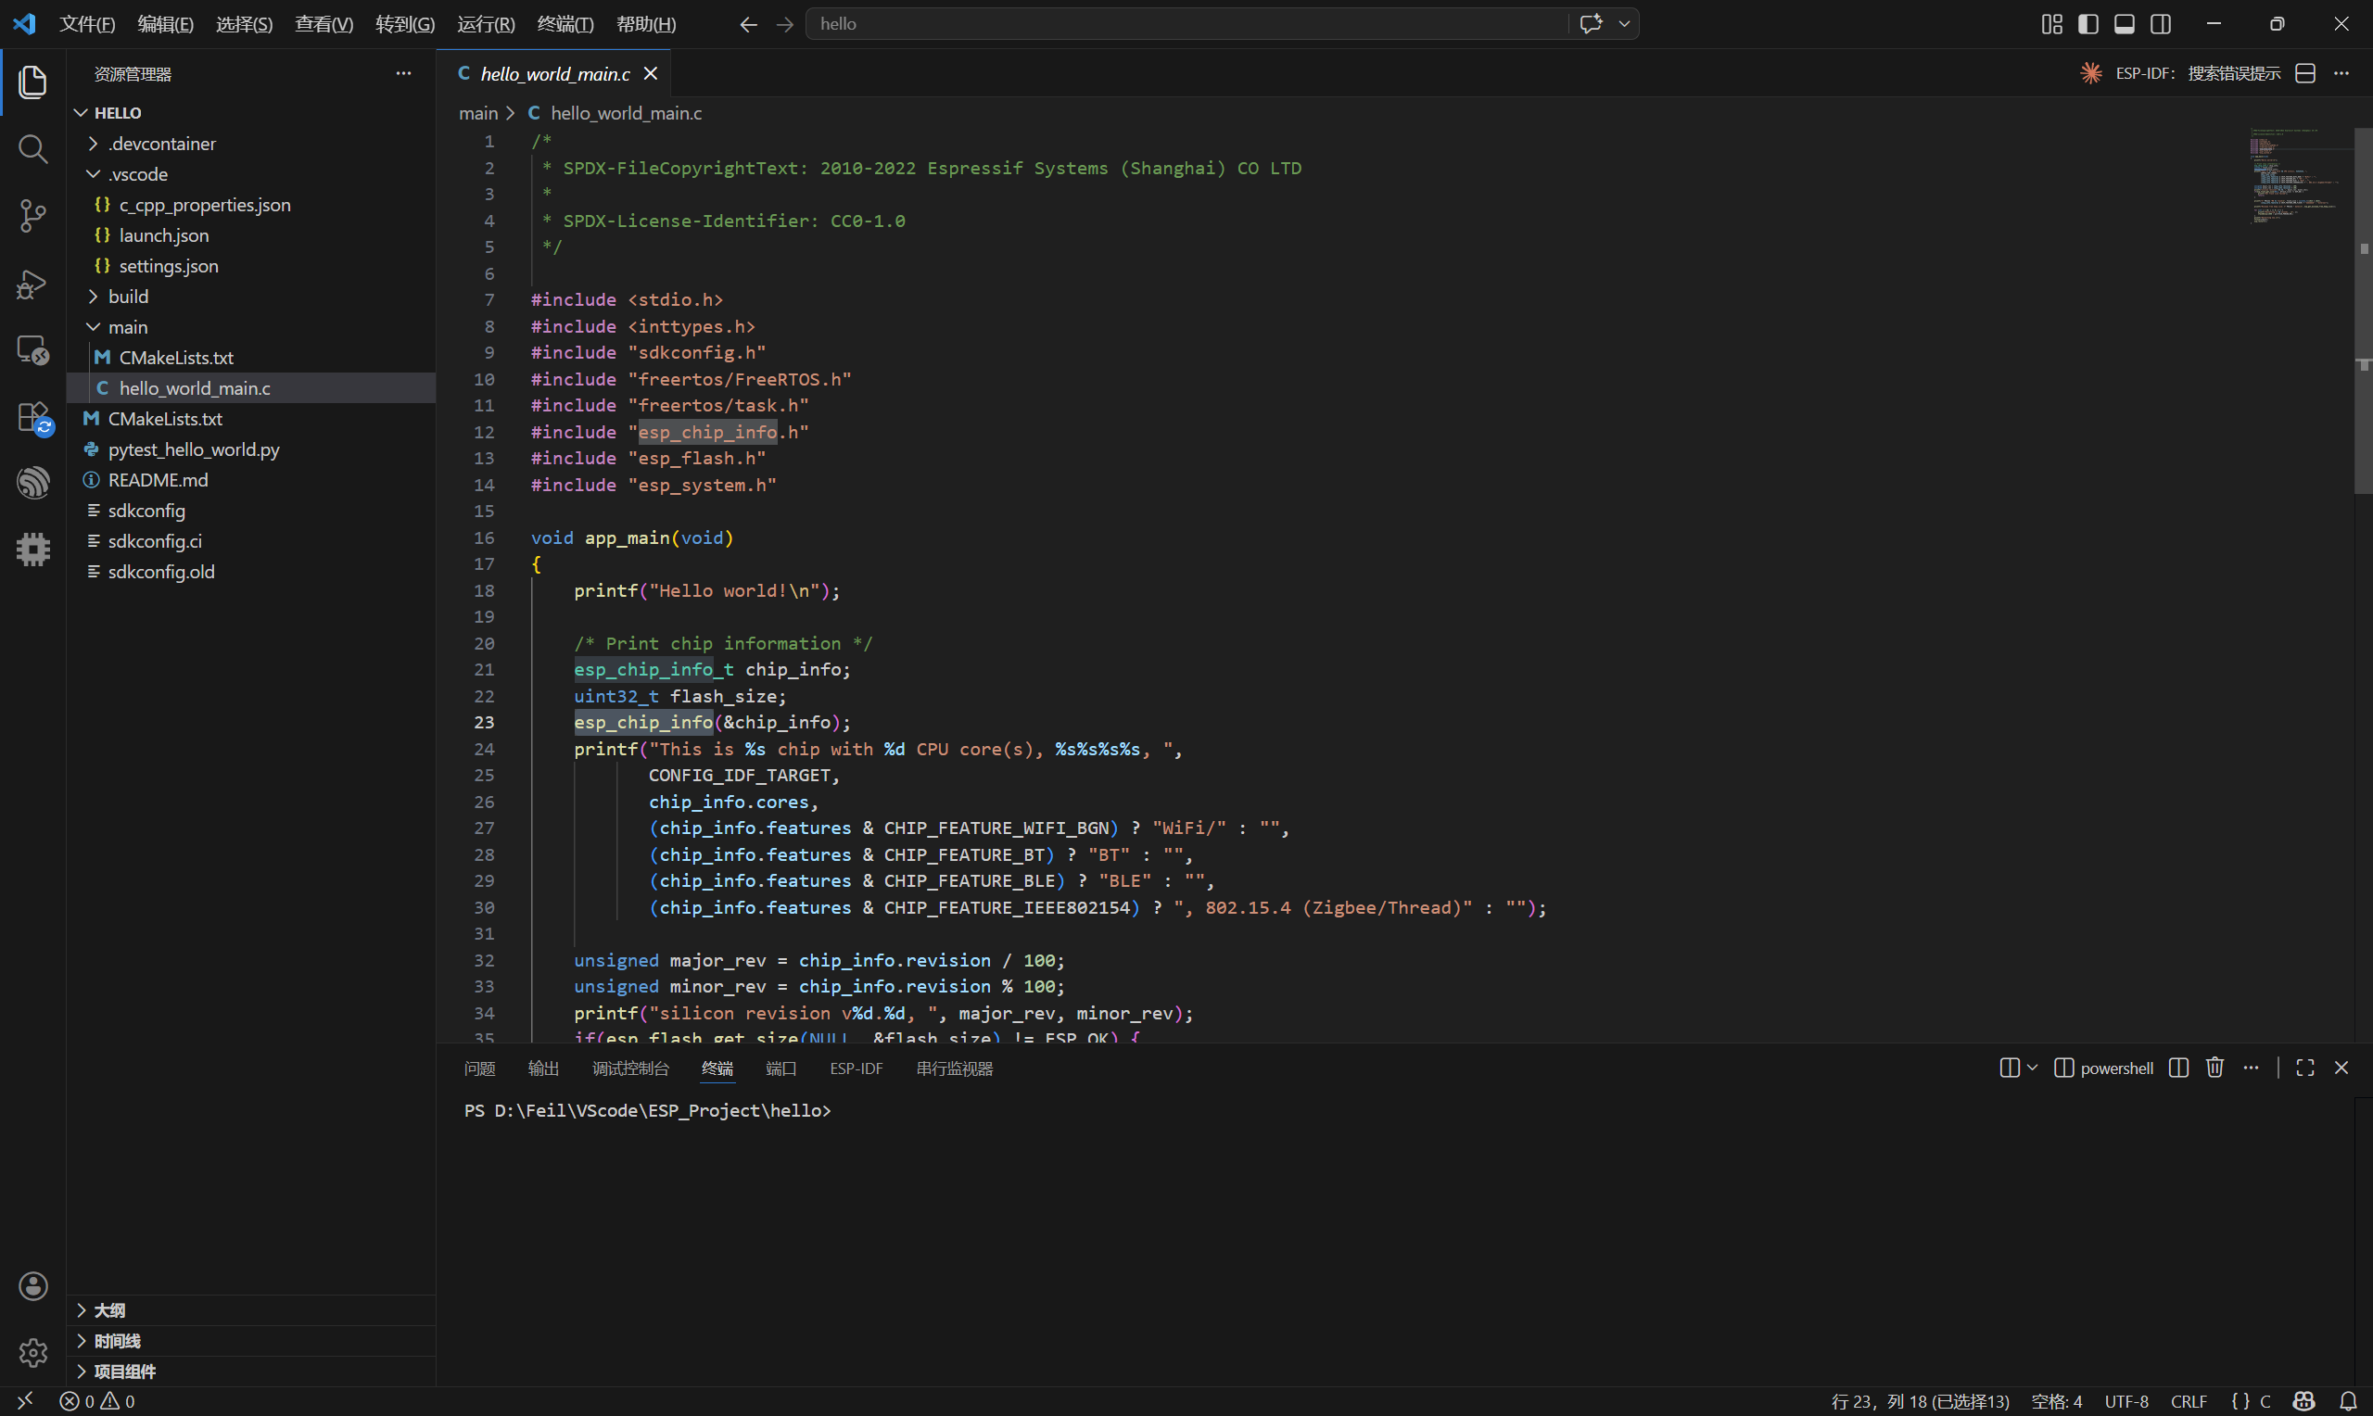Open new terminal profile dropdown arrow
2373x1416 pixels.
2033,1068
